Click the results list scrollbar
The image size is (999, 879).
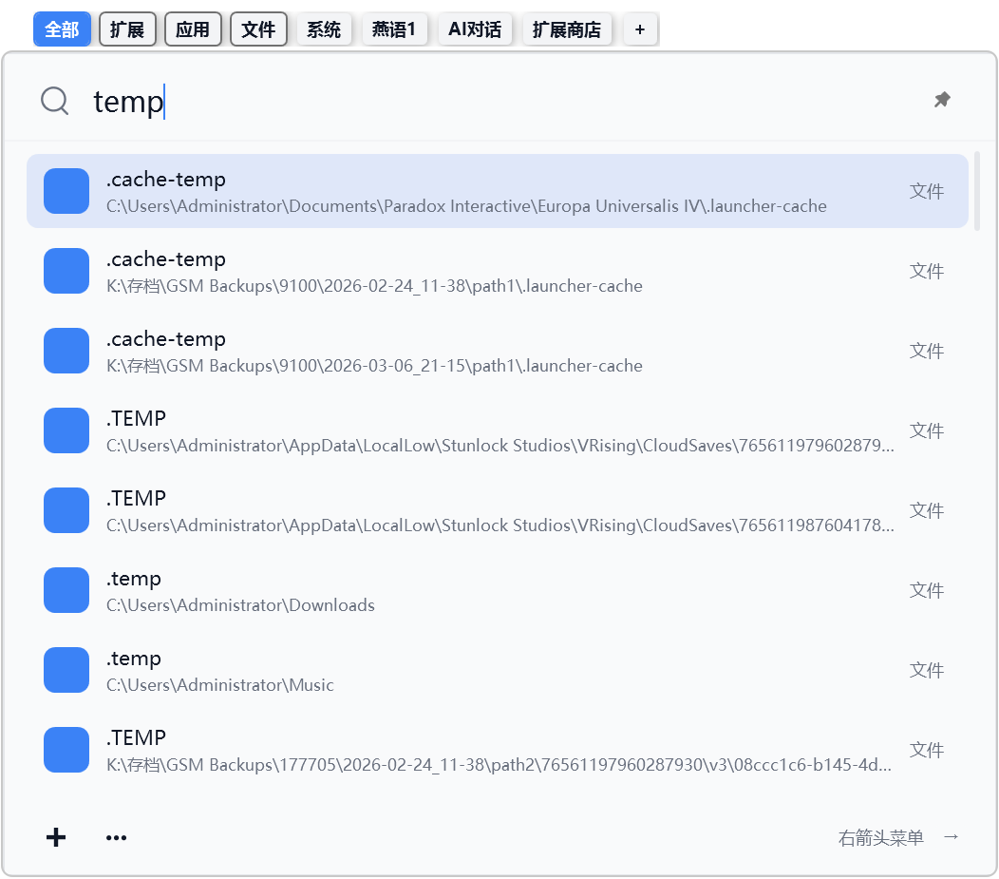977,191
